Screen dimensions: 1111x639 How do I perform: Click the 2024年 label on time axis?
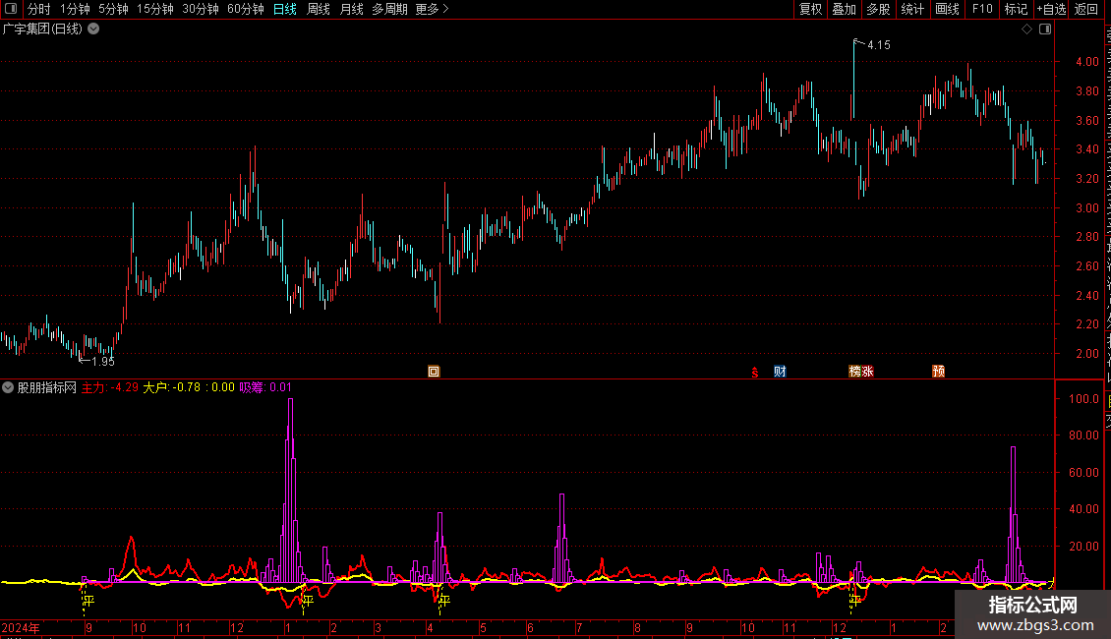21,627
